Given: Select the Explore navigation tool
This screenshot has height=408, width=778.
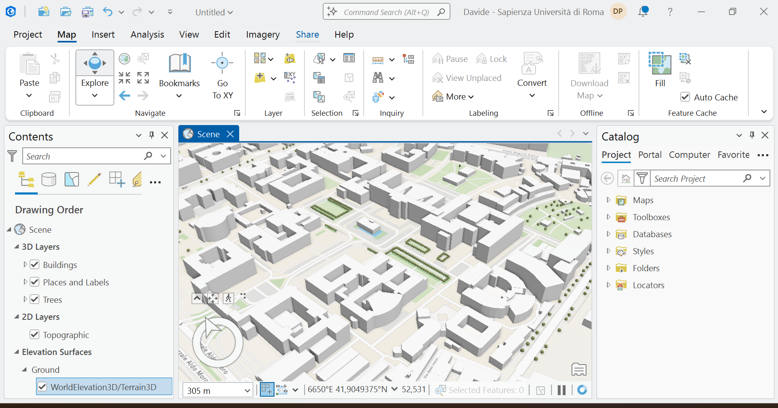Looking at the screenshot, I should [95, 77].
